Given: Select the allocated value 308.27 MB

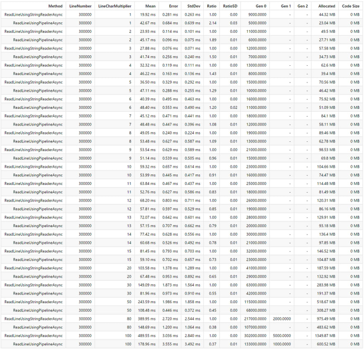Looking at the screenshot, I should click(326, 310).
